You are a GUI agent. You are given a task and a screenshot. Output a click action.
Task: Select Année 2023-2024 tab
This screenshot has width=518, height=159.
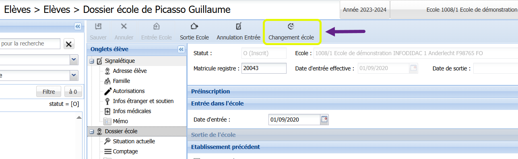[365, 10]
